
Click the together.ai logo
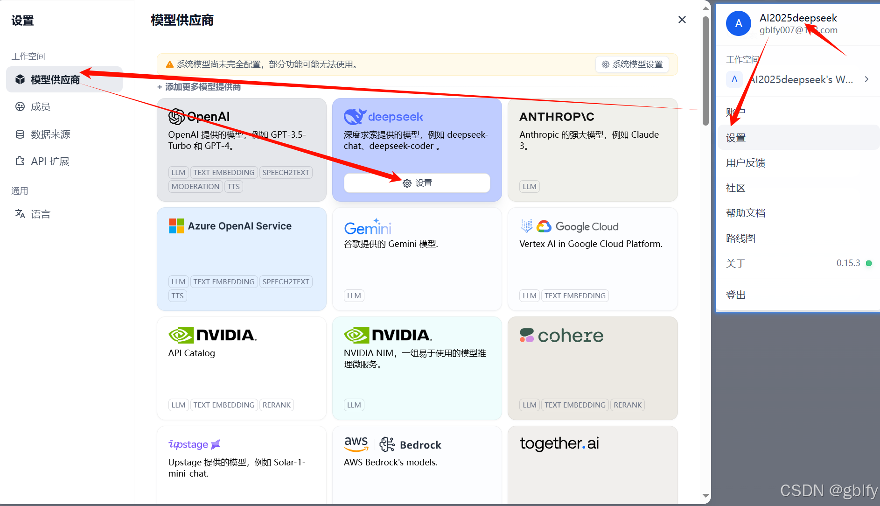559,443
